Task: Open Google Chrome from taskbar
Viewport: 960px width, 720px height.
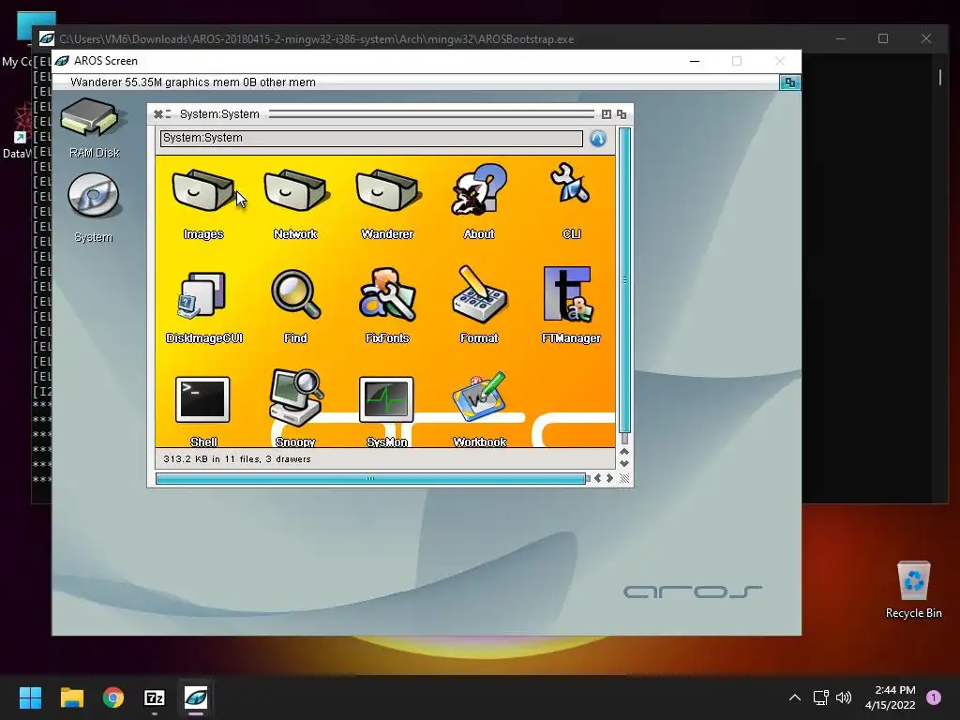Action: click(113, 697)
